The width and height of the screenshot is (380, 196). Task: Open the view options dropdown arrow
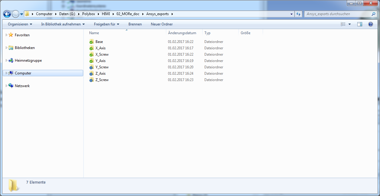[x=350, y=24]
